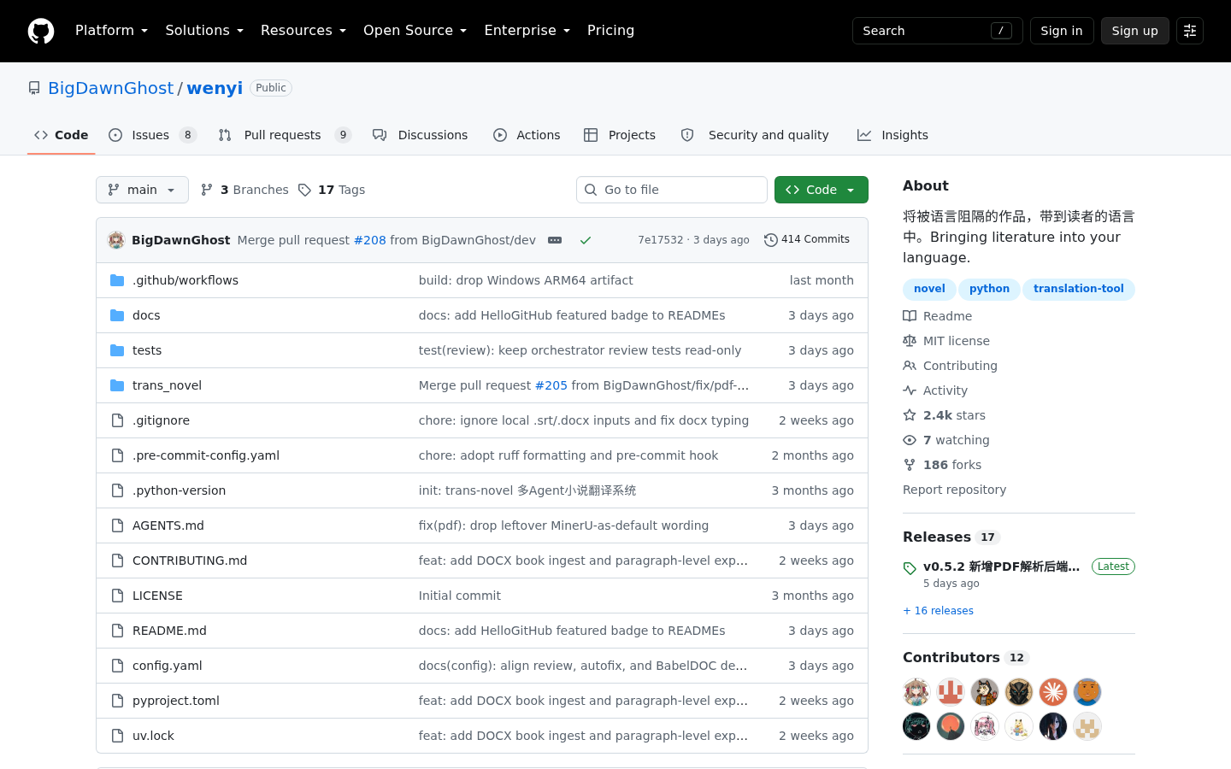
Task: Open pull request #208 link
Action: point(370,240)
